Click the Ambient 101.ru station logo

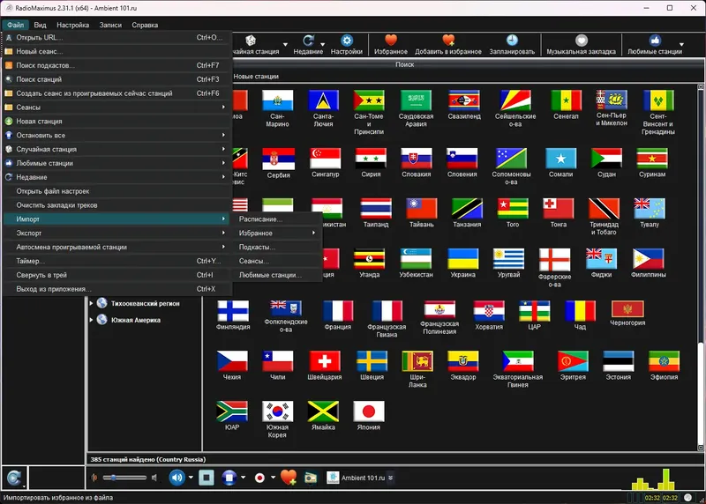coord(333,478)
